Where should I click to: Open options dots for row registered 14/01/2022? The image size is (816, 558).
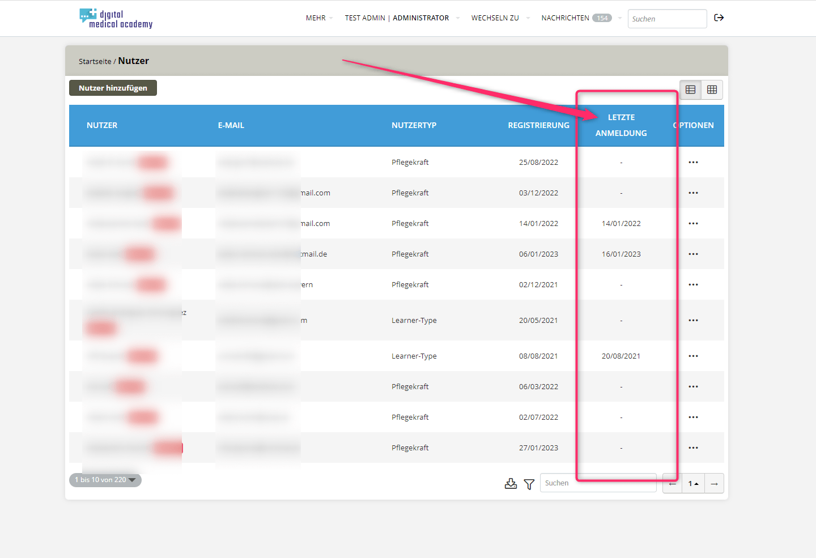pos(693,224)
